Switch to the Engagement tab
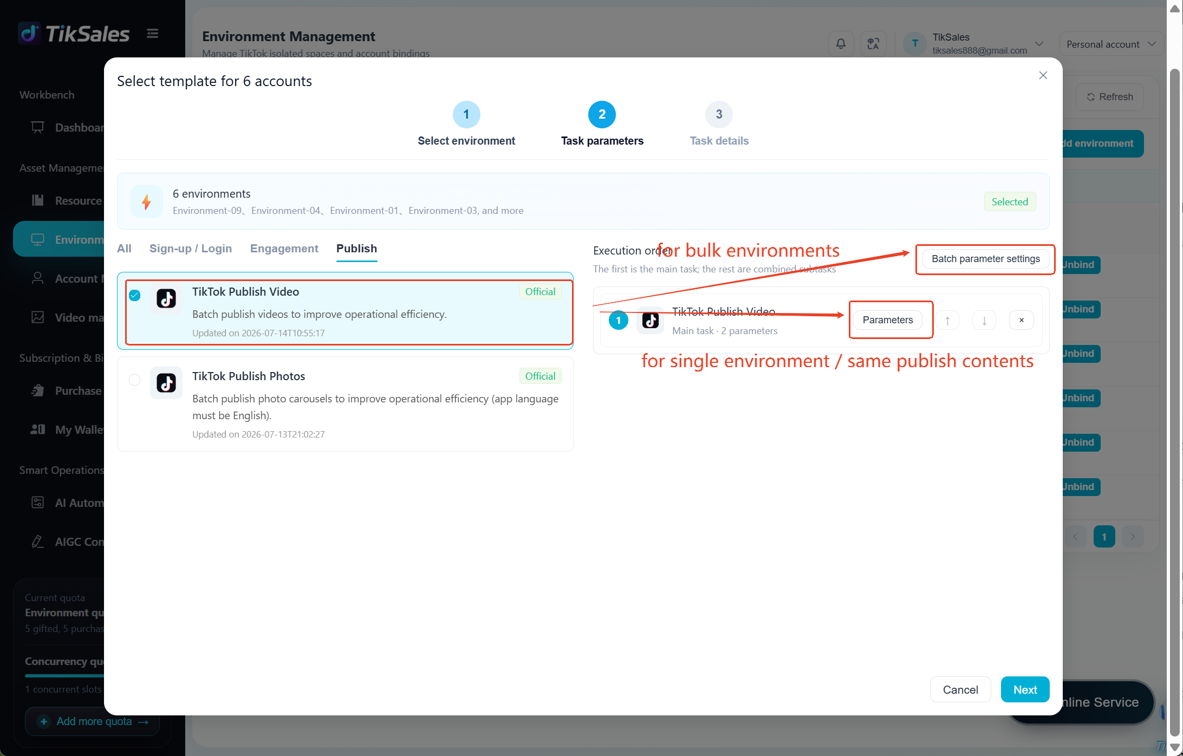The height and width of the screenshot is (756, 1183). [x=284, y=249]
